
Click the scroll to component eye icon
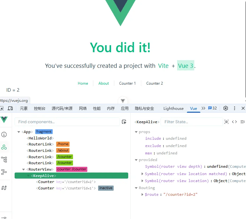click(x=226, y=122)
